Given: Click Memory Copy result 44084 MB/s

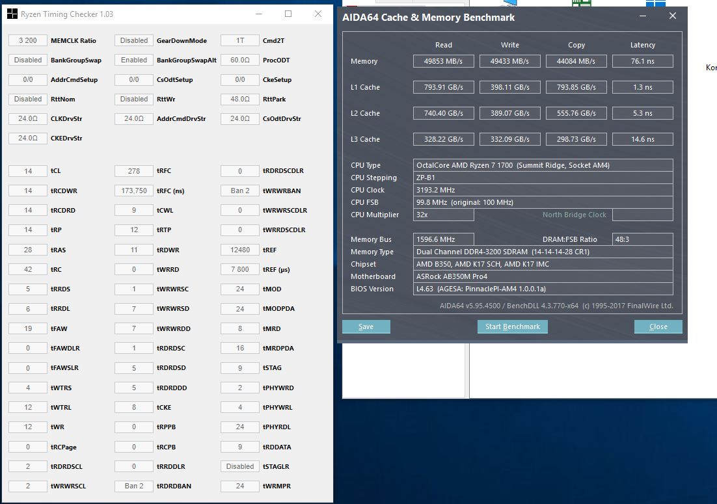Looking at the screenshot, I should pyautogui.click(x=576, y=61).
